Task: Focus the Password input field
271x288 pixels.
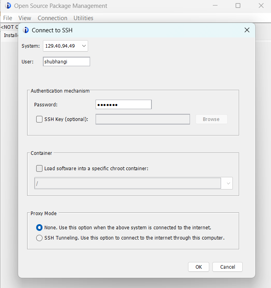Action: click(123, 104)
